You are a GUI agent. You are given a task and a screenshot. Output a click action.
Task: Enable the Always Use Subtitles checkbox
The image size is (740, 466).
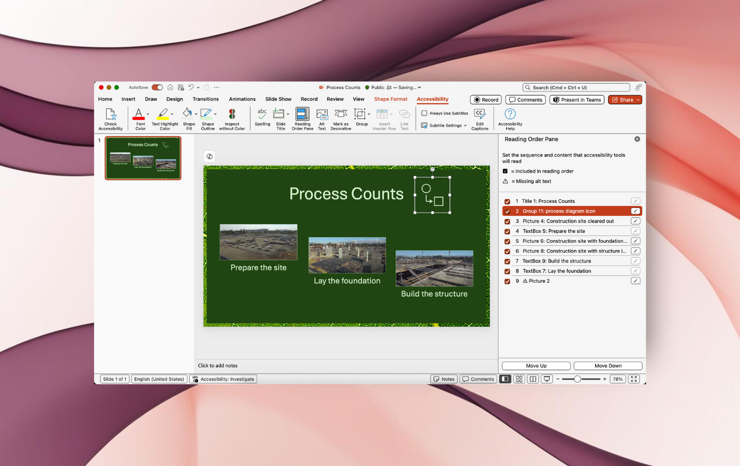tap(424, 113)
